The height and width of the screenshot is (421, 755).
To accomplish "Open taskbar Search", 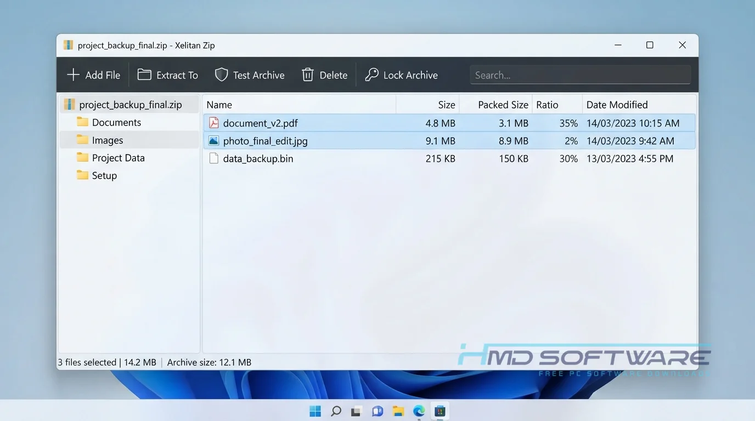I will click(x=336, y=411).
